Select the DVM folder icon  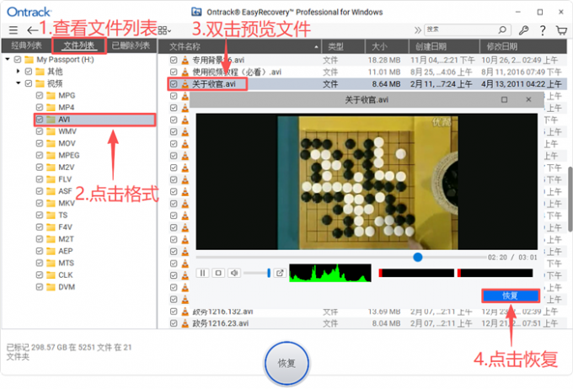pos(51,287)
